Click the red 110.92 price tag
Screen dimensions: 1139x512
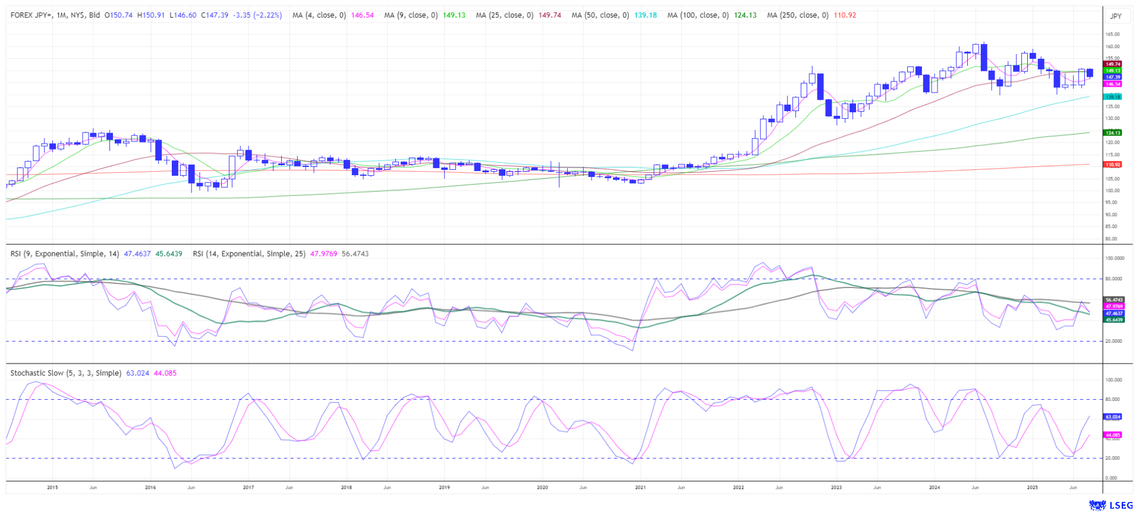[x=1112, y=165]
